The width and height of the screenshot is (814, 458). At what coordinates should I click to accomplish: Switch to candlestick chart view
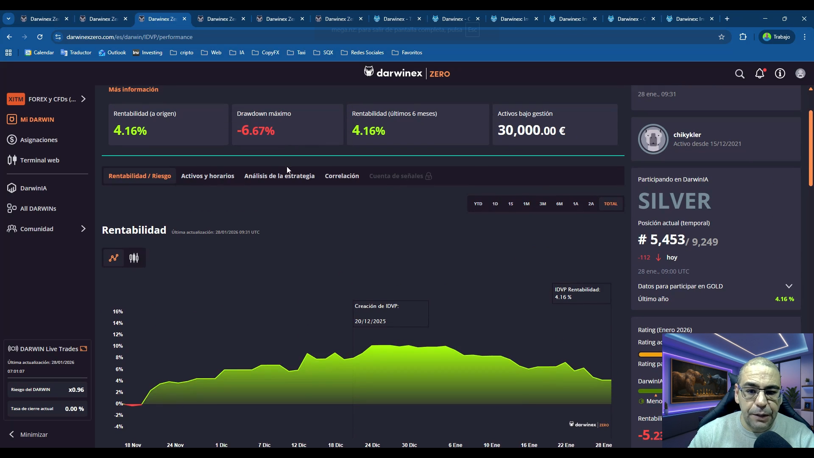coord(134,258)
